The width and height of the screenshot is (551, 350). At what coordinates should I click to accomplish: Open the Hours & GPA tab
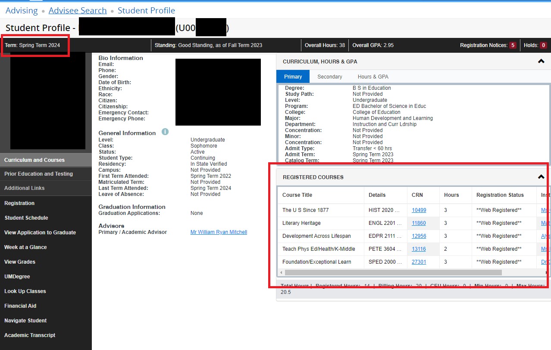(x=373, y=76)
